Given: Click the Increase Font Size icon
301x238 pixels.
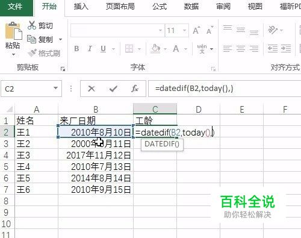Looking at the screenshot, I should click(196, 30).
